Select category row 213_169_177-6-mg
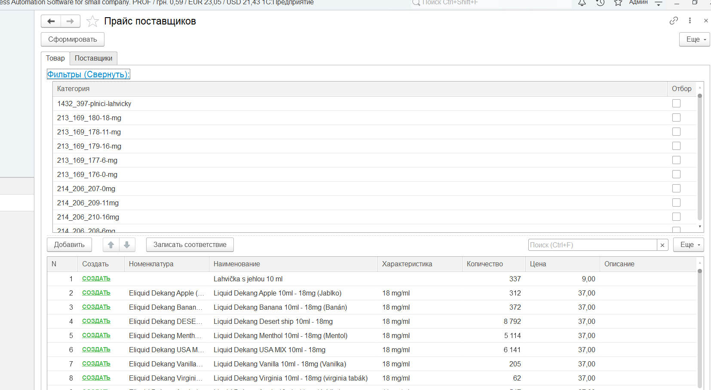The height and width of the screenshot is (390, 711). point(374,160)
